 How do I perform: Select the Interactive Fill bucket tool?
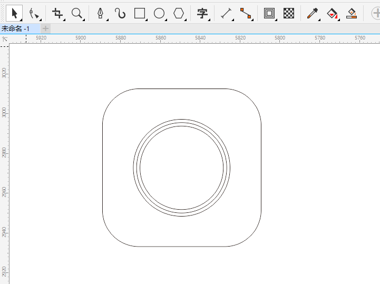332,13
